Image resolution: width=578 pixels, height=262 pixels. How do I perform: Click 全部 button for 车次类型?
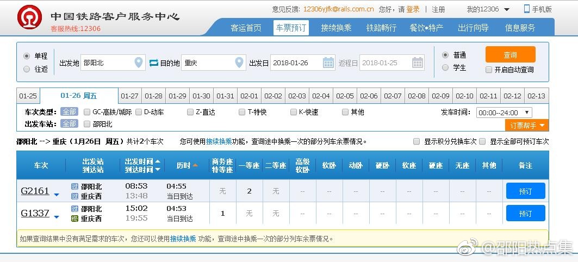pyautogui.click(x=69, y=111)
